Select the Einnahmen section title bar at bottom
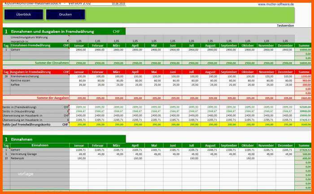The image size is (314, 194). [63, 139]
